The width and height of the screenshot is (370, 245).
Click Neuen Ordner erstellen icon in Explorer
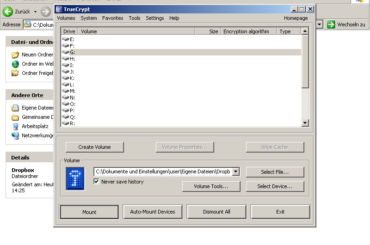(15, 55)
